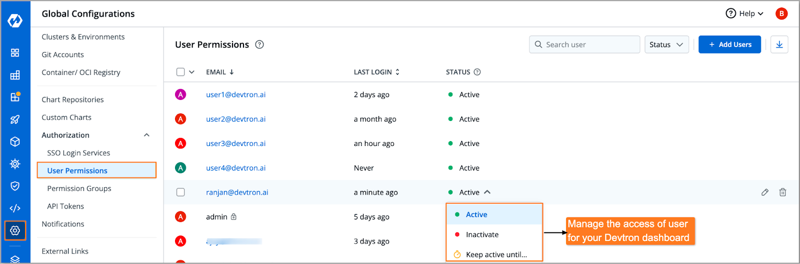The image size is (800, 264).
Task: Open the applications grid icon in sidebar
Action: coord(15,52)
